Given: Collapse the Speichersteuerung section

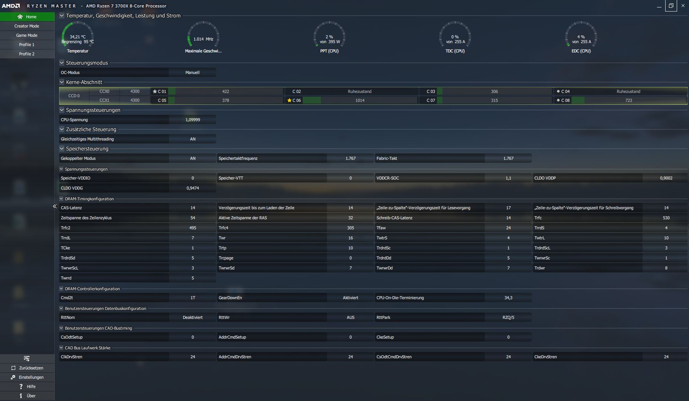Looking at the screenshot, I should tap(62, 149).
